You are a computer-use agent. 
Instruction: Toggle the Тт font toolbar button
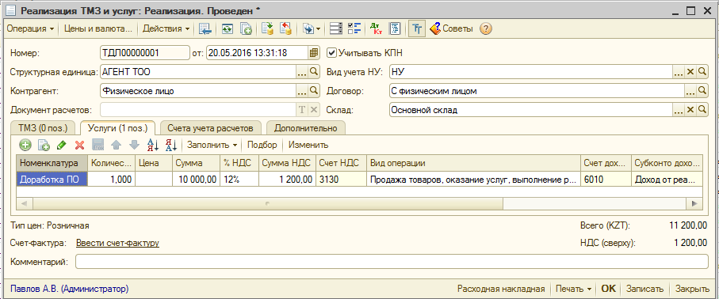pyautogui.click(x=416, y=28)
